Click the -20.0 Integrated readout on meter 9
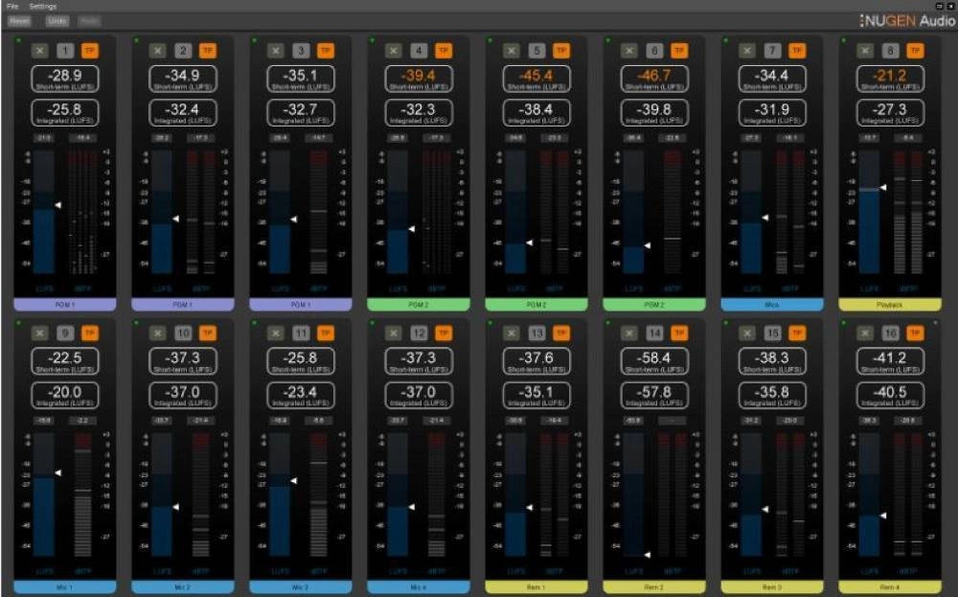The image size is (958, 597). (65, 395)
